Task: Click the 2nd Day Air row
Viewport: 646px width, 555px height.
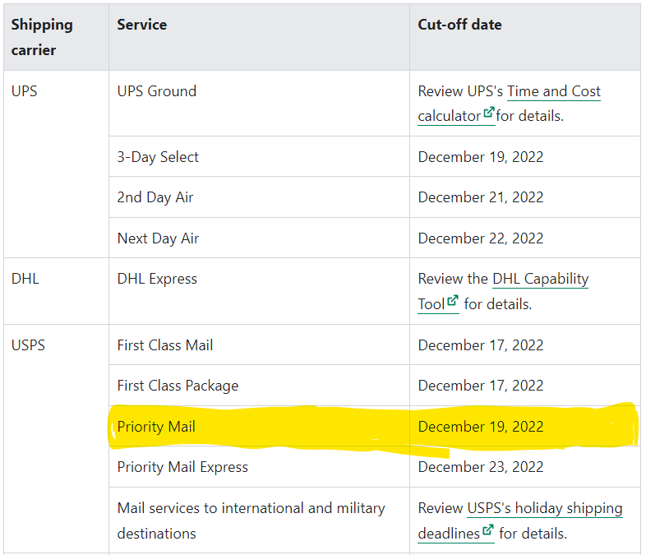Action: 375,197
